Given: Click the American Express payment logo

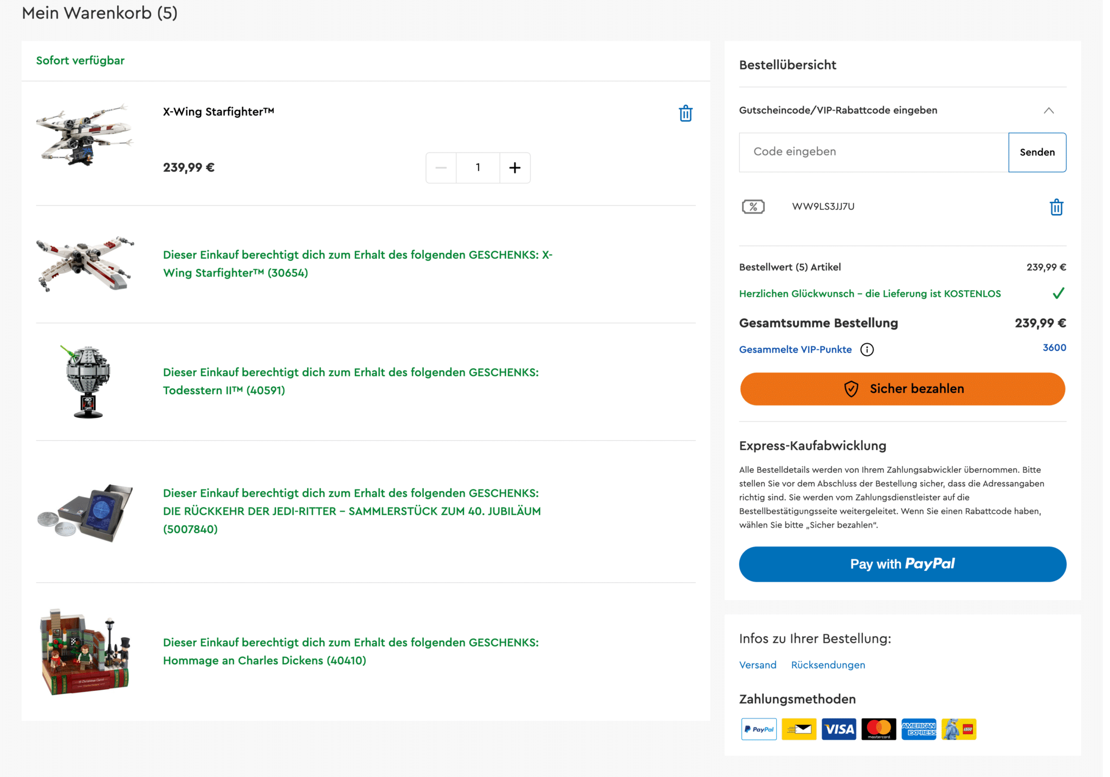Looking at the screenshot, I should coord(919,729).
